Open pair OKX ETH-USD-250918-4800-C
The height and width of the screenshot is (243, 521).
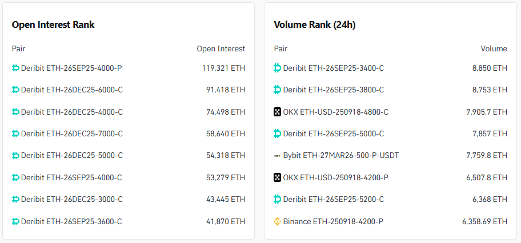(335, 112)
